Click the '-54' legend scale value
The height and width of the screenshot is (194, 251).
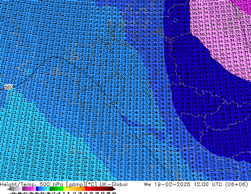click(13, 193)
